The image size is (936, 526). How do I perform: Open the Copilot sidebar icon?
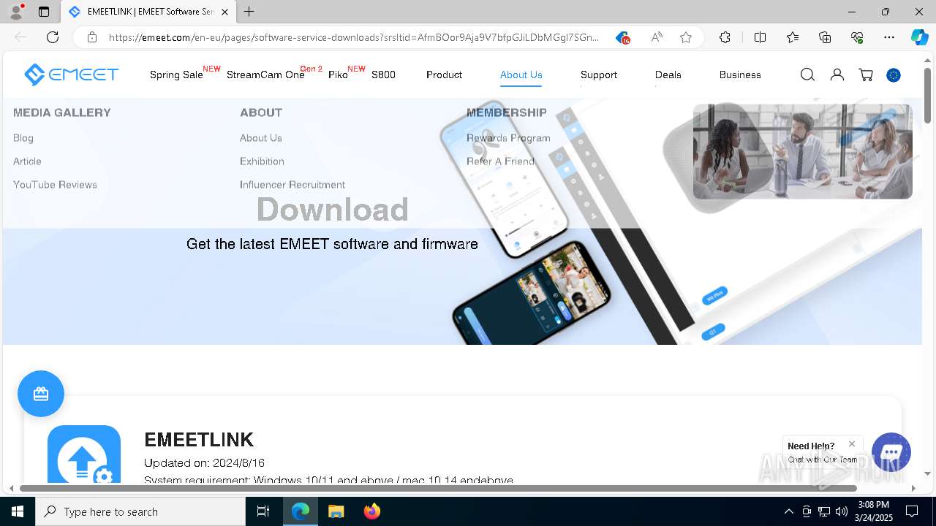coord(919,37)
